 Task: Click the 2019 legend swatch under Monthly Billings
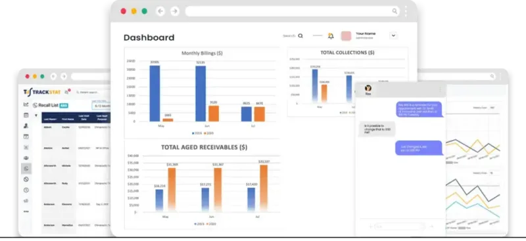pos(193,133)
